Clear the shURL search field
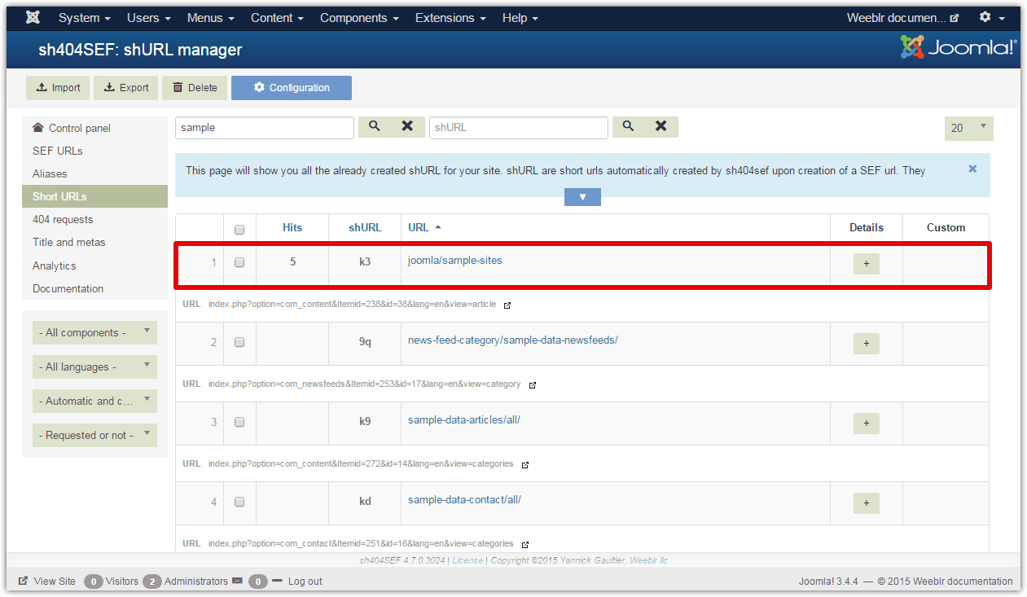The image size is (1027, 597). click(x=661, y=126)
